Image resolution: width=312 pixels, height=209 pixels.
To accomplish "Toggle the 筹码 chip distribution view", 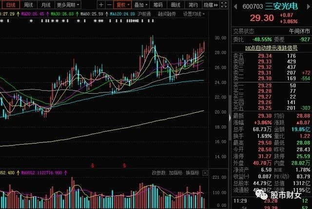I will coord(158,4).
